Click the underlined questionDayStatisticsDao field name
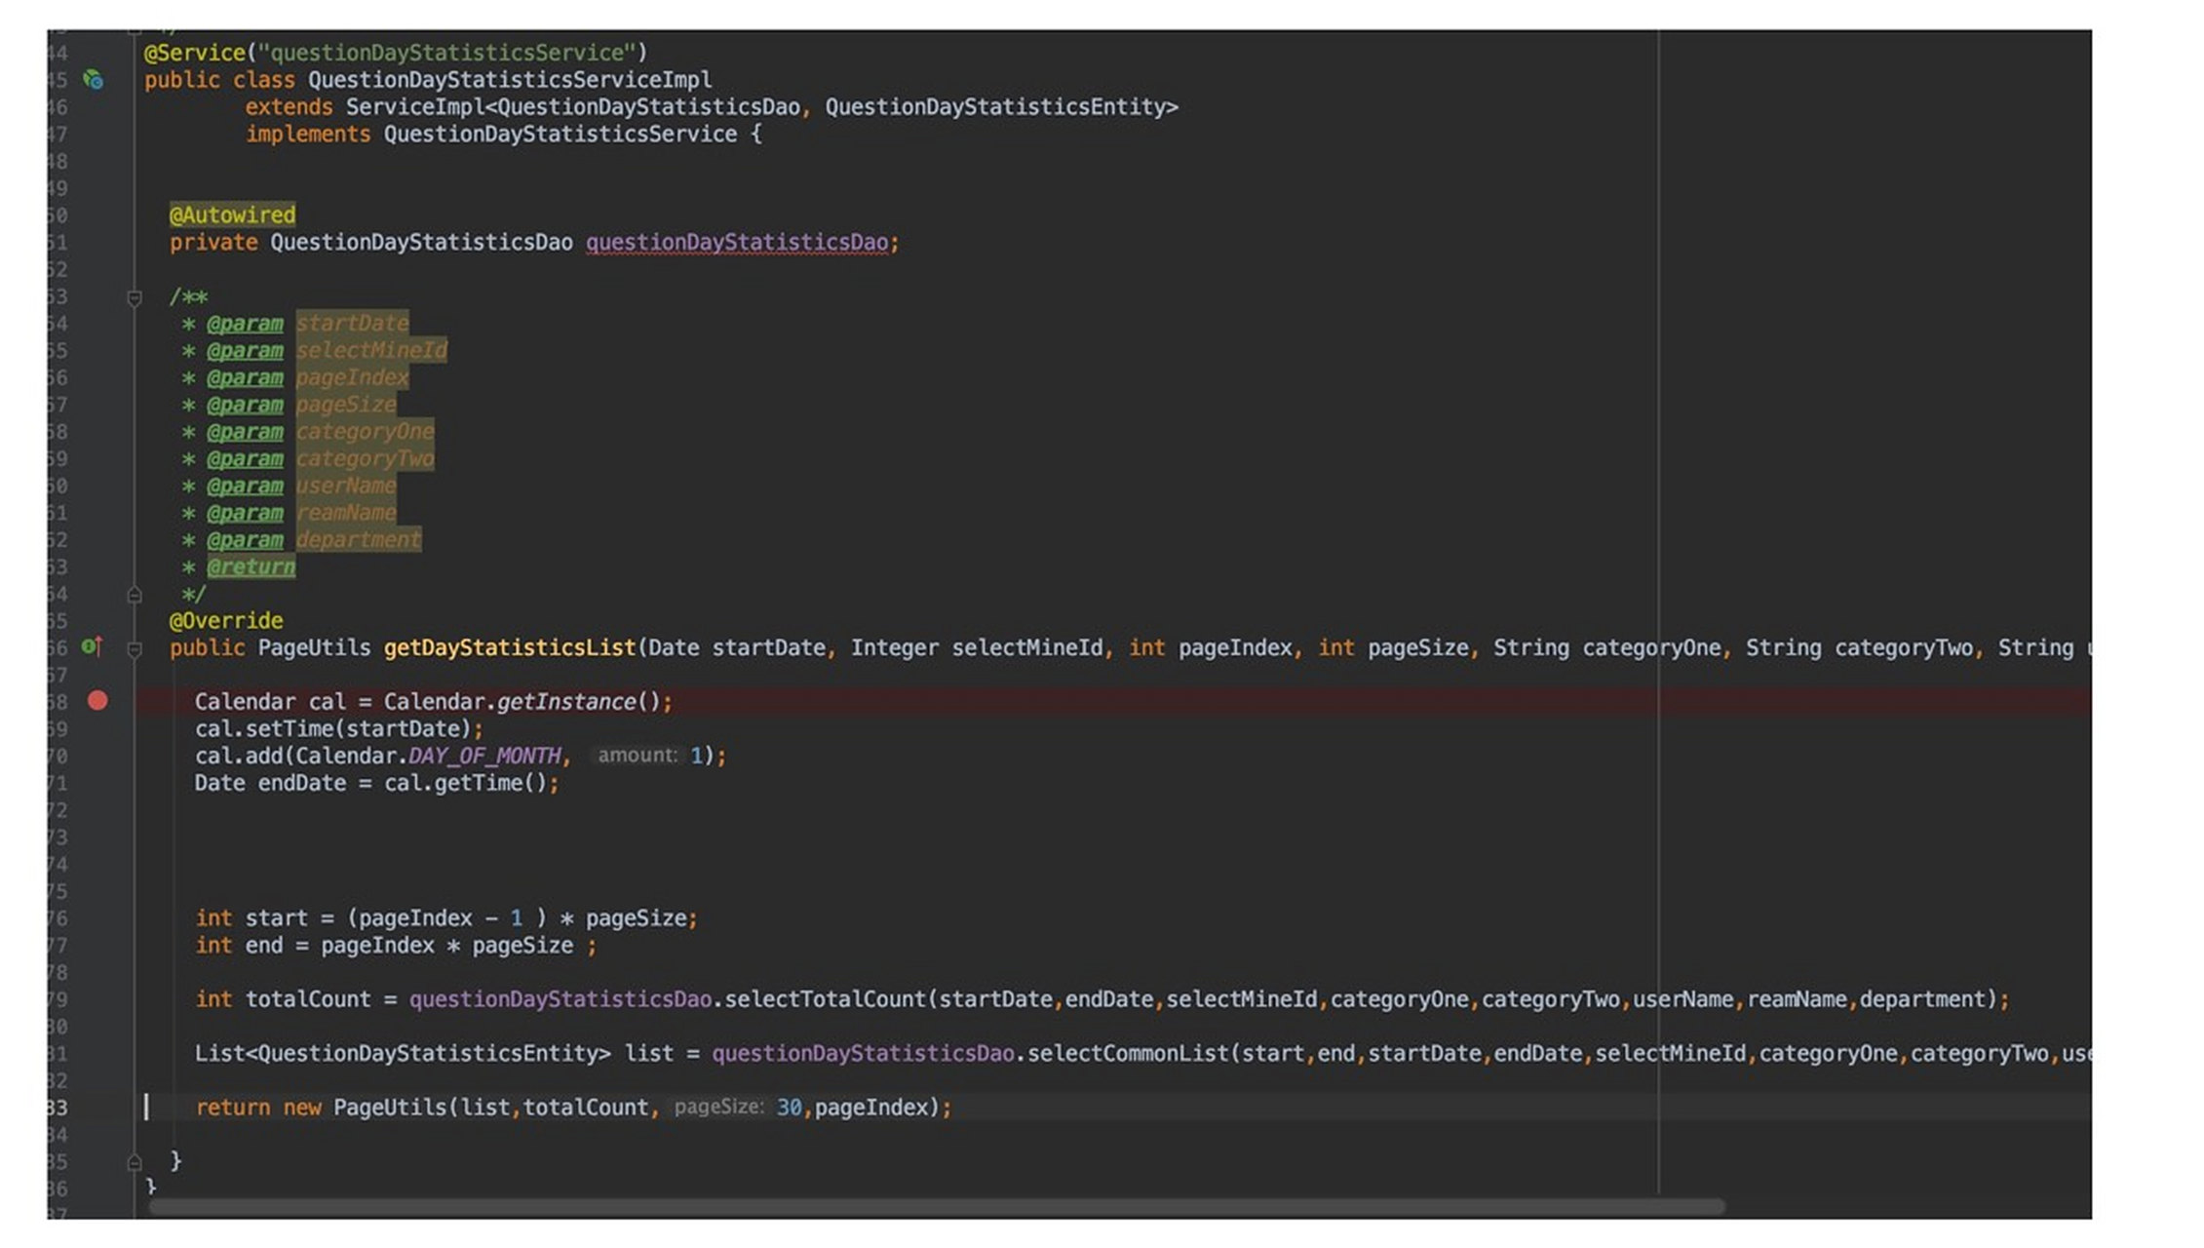The height and width of the screenshot is (1248, 2204). (x=736, y=242)
